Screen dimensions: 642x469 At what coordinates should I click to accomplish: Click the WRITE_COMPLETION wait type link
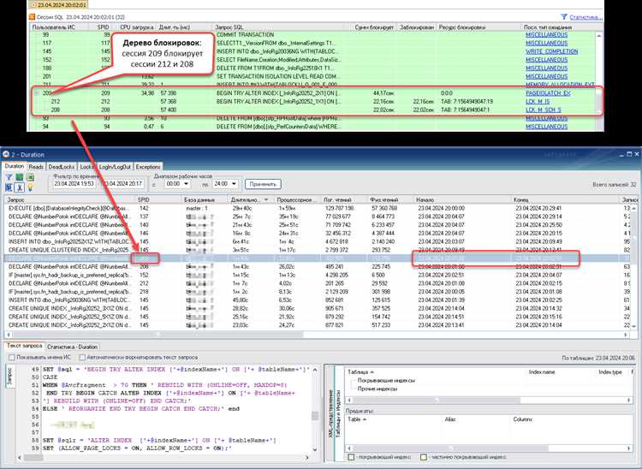pos(551,51)
